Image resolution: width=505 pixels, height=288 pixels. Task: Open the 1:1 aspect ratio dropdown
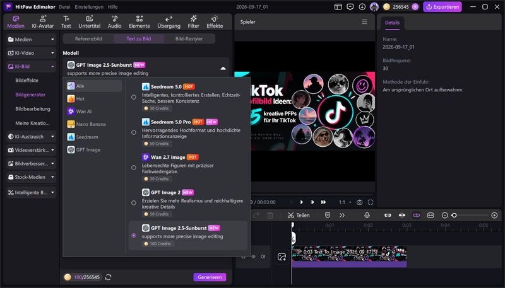[x=345, y=202]
